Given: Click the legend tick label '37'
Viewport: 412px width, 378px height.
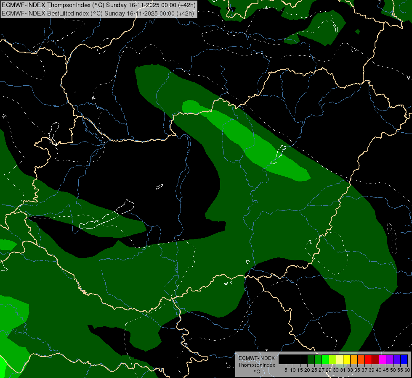Looking at the screenshot, I should click(364, 370).
